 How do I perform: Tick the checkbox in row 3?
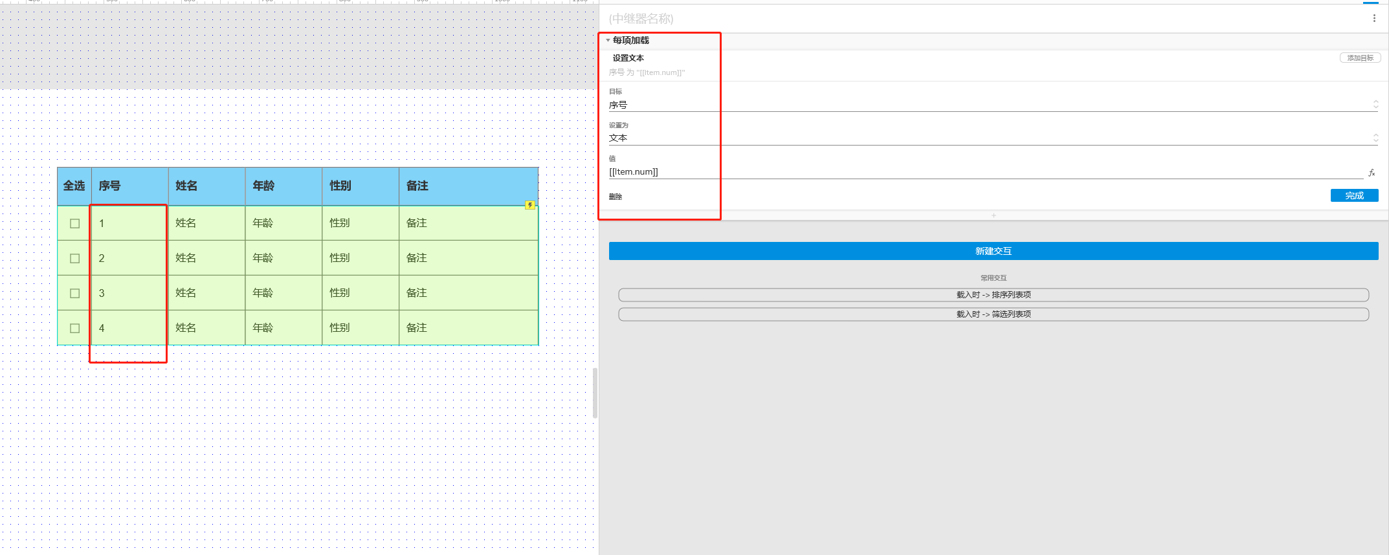[x=75, y=293]
